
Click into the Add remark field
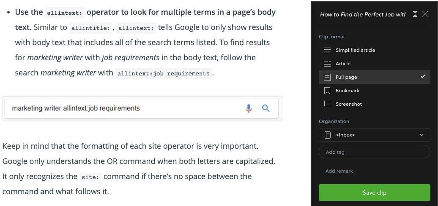374,171
